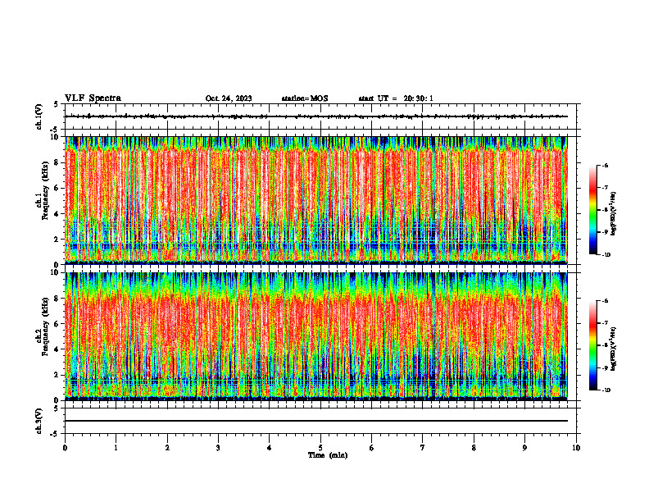Click time tick label '5' on bottom axis
The width and height of the screenshot is (649, 502).
320,448
